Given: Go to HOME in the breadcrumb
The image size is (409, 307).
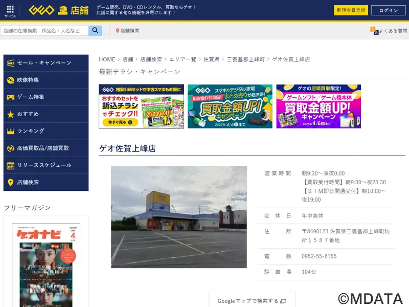Looking at the screenshot, I should point(107,59).
